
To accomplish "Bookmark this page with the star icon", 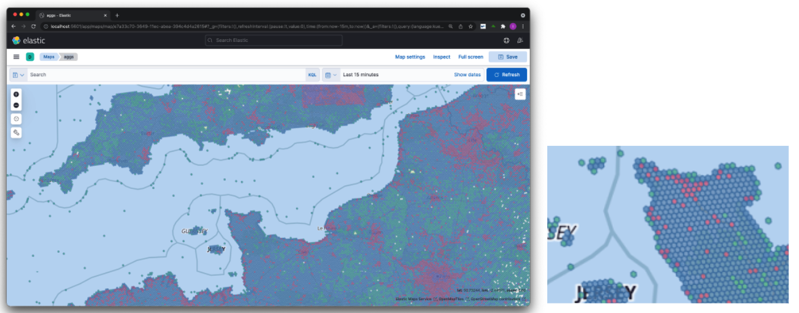I will tap(470, 27).
